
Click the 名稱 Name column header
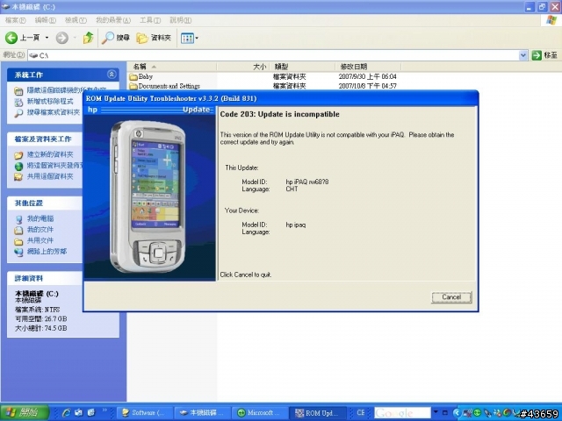[x=172, y=67]
